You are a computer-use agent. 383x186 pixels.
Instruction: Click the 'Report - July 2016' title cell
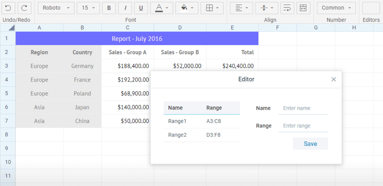[137, 39]
